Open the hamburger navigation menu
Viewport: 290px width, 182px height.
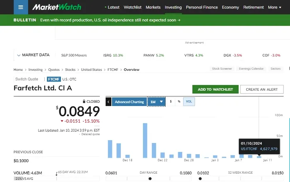(21, 7)
